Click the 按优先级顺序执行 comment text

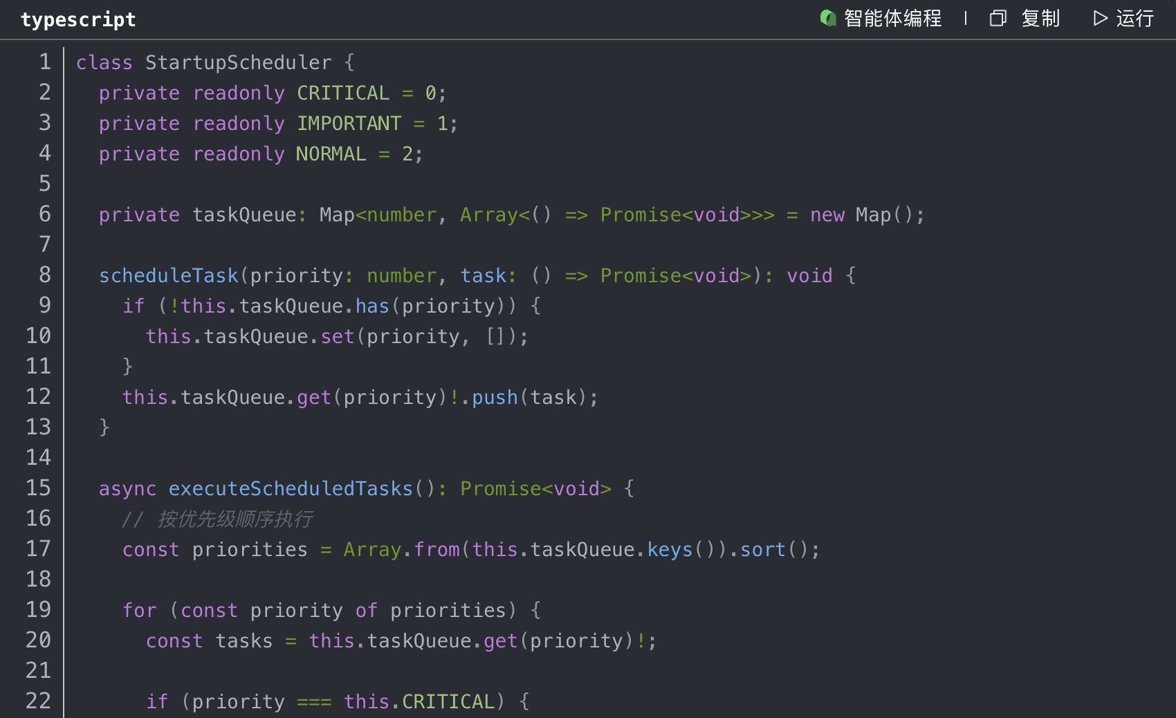235,519
